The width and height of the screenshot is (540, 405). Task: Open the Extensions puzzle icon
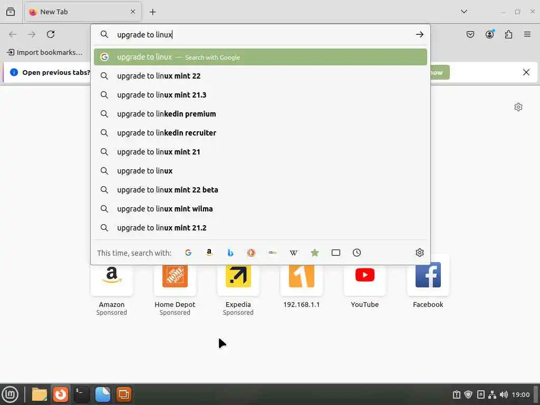tap(508, 34)
